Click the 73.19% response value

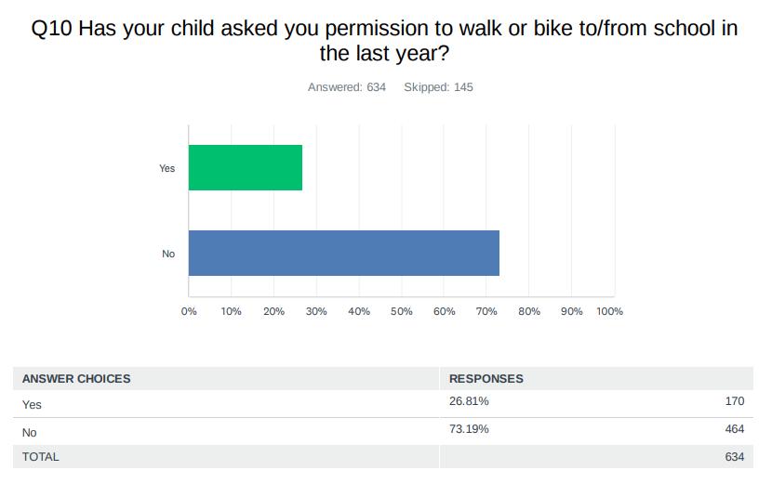pos(469,429)
